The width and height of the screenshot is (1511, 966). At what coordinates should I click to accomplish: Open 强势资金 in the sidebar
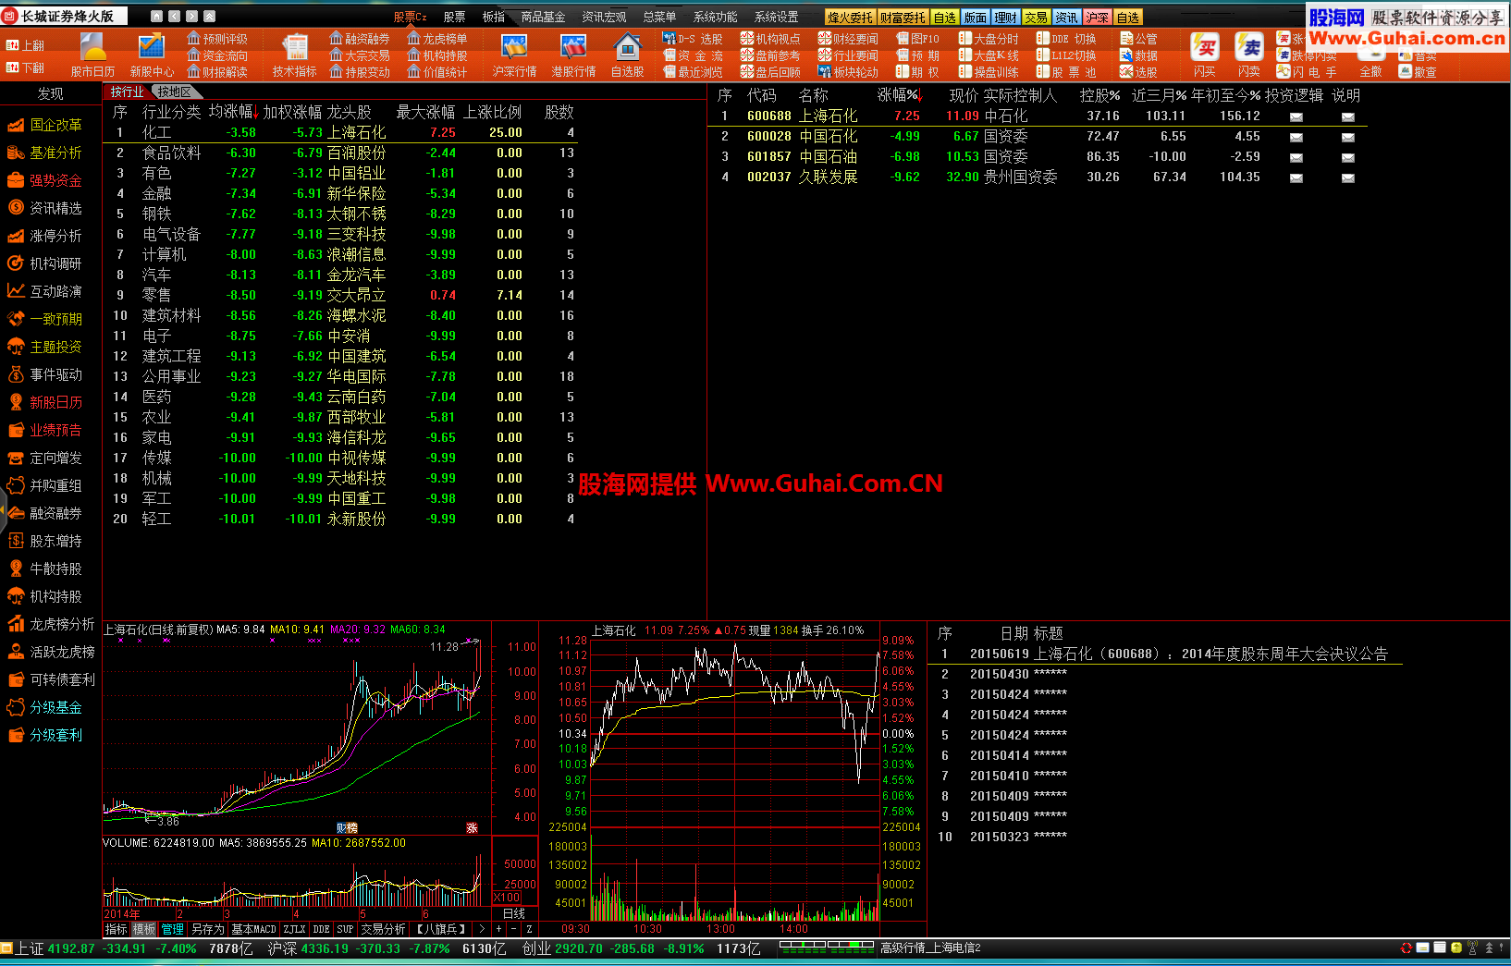click(x=44, y=180)
